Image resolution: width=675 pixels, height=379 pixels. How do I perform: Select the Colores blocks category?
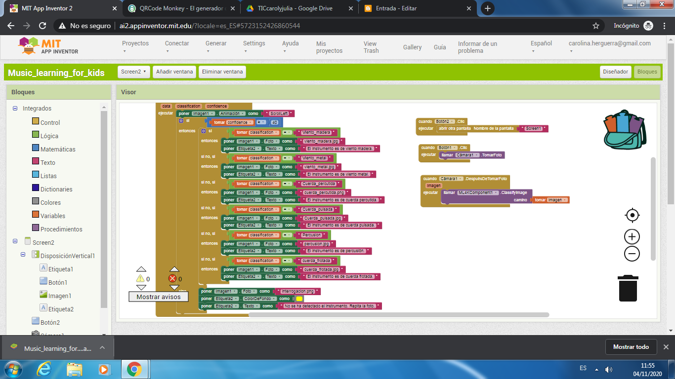[x=46, y=202]
